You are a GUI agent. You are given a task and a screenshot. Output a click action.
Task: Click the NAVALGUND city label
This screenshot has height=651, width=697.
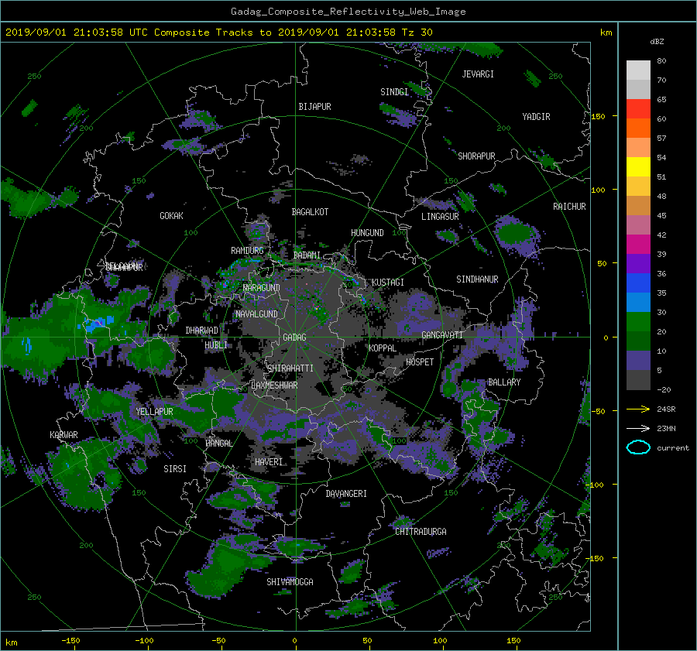tap(256, 314)
